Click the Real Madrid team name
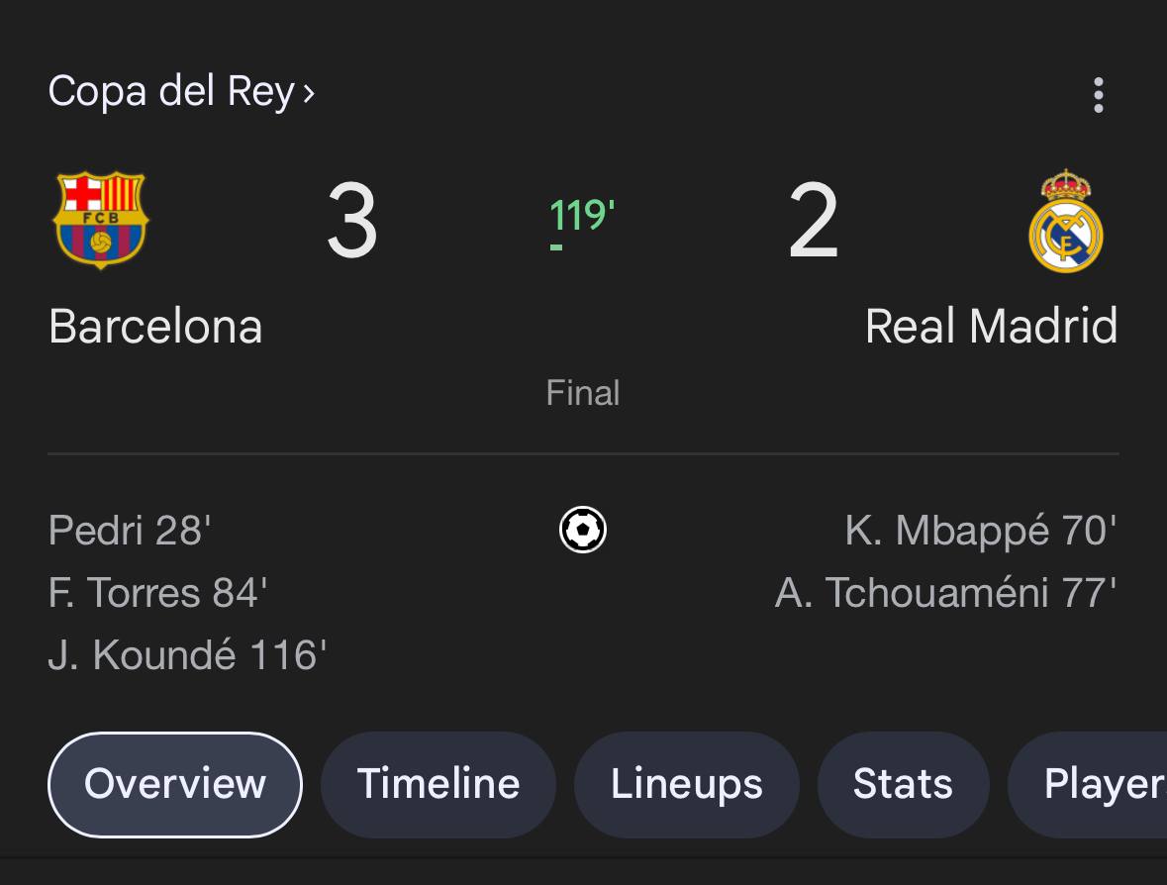 pos(992,326)
